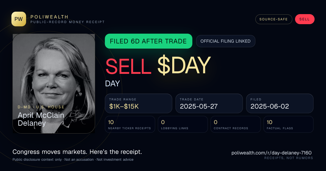Open the Factual Flags stat tile

point(289,124)
